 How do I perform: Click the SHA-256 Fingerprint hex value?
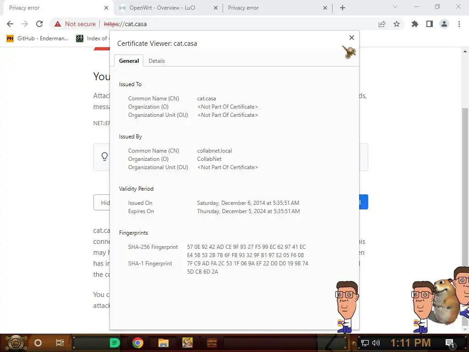click(246, 251)
